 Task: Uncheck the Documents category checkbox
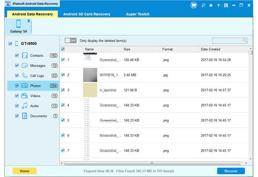17,116
